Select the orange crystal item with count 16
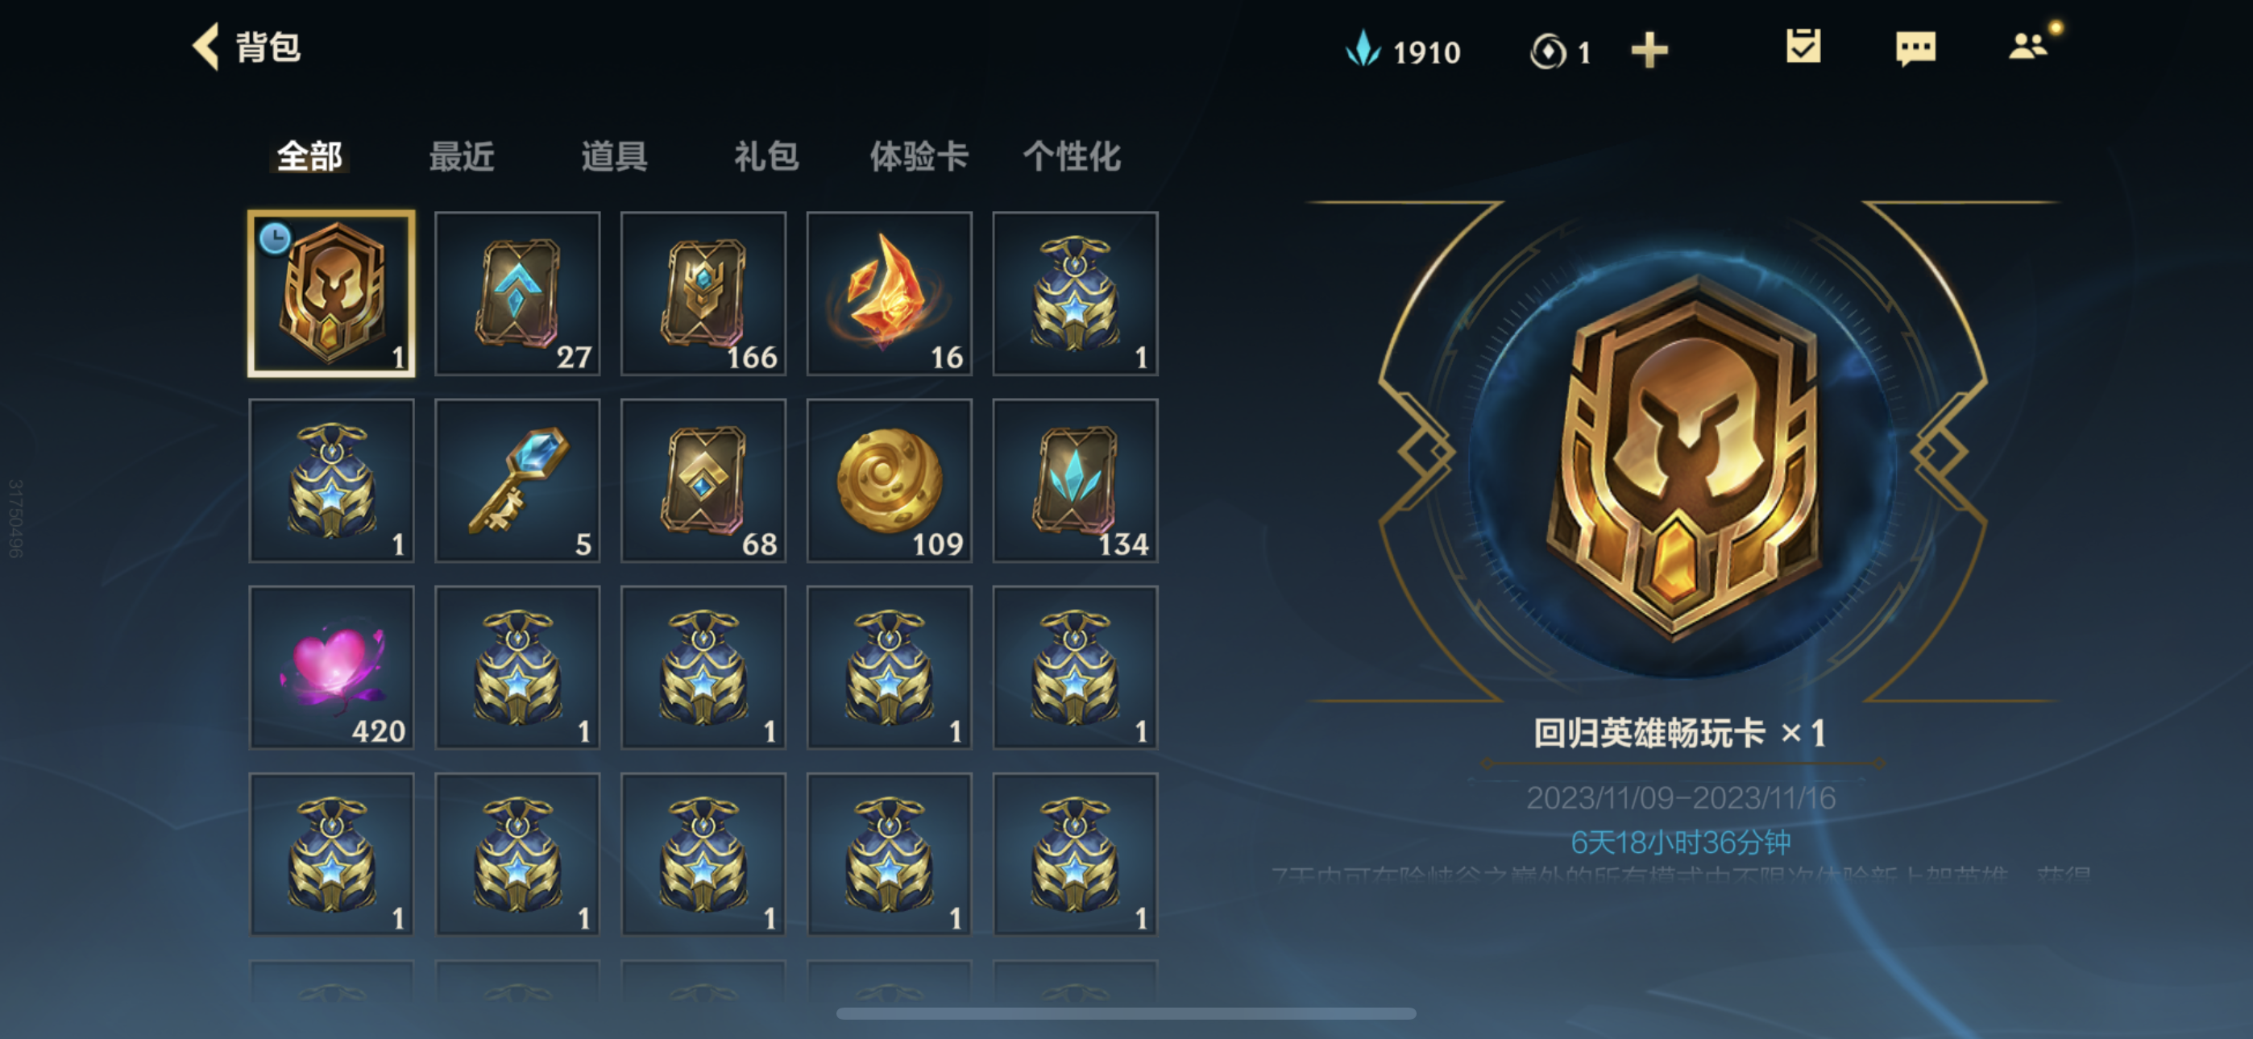2253x1039 pixels. pos(890,294)
